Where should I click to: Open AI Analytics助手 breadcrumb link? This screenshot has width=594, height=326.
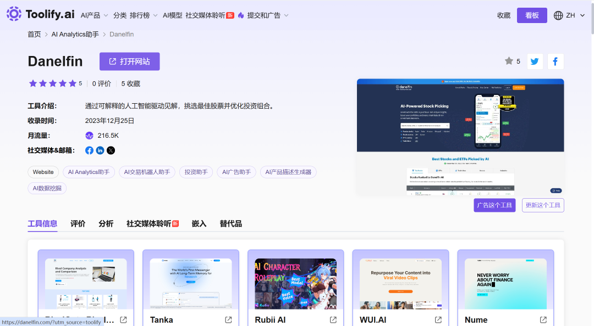75,35
